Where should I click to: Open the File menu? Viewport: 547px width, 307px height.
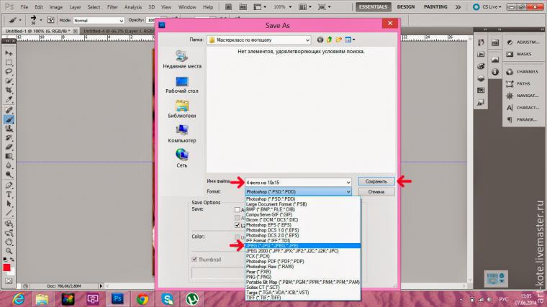[x=24, y=7]
